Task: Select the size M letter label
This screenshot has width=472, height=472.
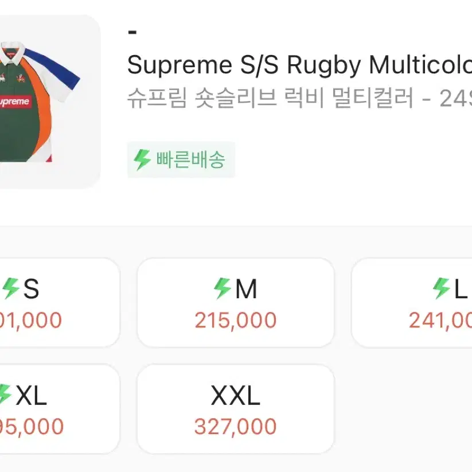Action: coord(246,289)
